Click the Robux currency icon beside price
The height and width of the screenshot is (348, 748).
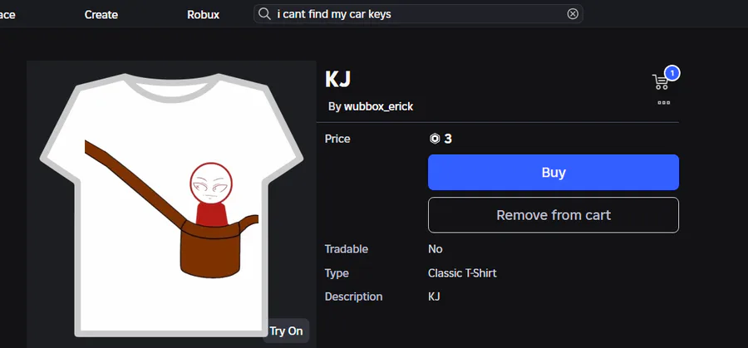coord(435,139)
